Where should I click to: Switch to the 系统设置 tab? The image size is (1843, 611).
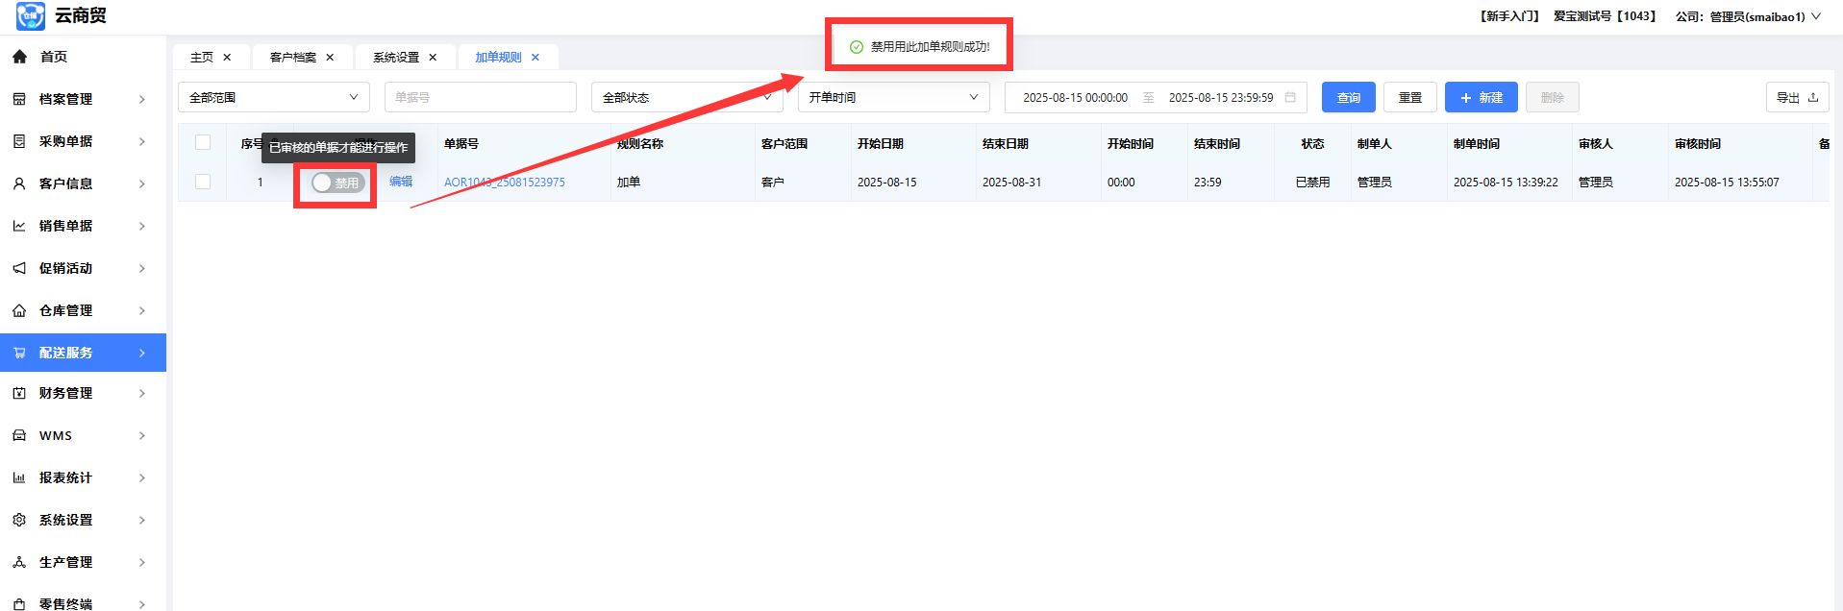click(x=395, y=58)
